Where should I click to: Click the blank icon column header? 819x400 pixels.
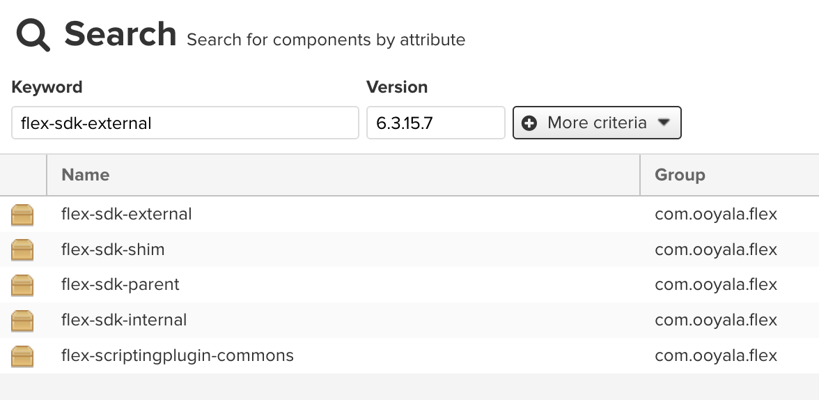tap(23, 175)
